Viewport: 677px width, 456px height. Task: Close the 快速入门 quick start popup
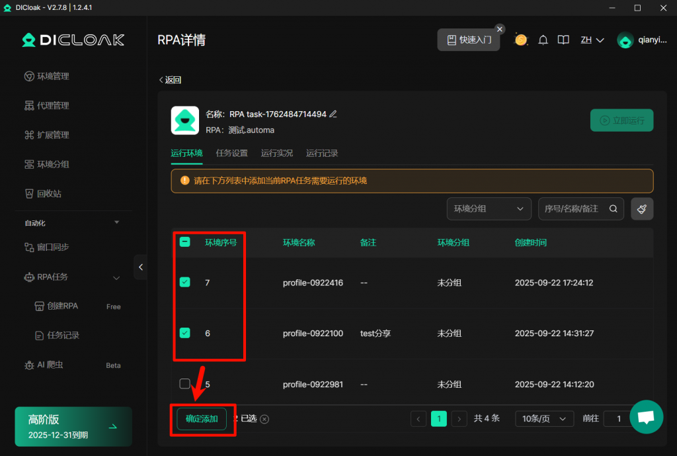click(500, 29)
